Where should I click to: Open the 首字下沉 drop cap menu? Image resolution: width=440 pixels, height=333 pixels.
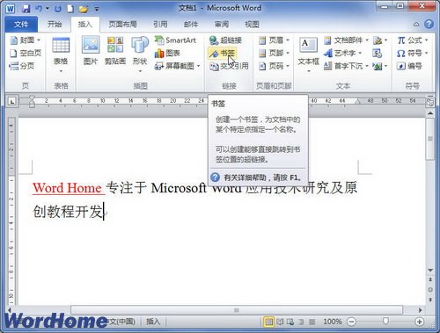346,66
